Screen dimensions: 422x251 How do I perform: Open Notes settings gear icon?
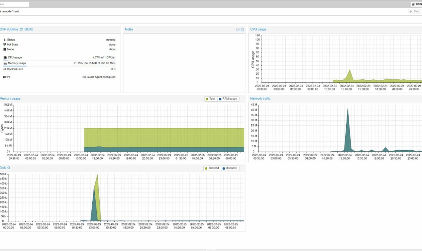pyautogui.click(x=242, y=30)
